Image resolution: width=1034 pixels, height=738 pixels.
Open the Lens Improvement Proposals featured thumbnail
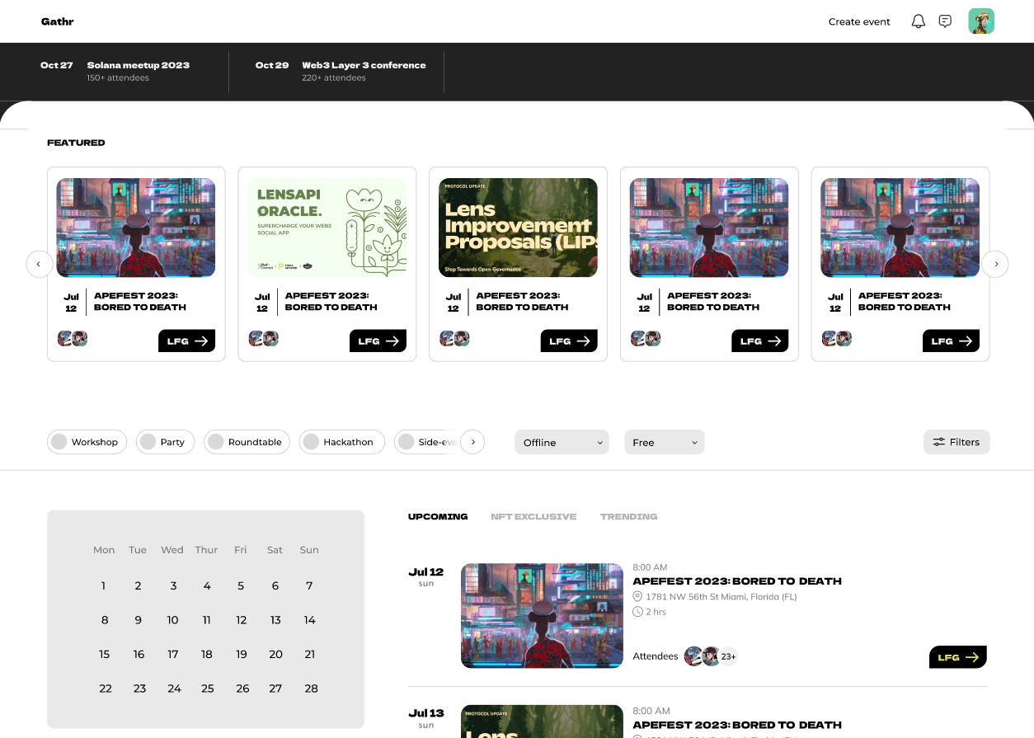(x=518, y=228)
